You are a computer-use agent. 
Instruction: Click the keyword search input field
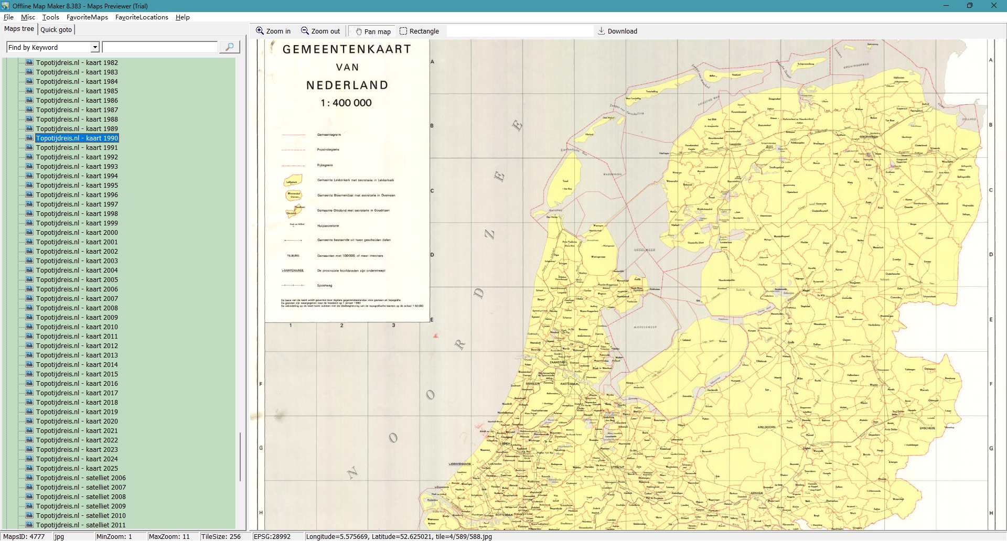click(160, 48)
